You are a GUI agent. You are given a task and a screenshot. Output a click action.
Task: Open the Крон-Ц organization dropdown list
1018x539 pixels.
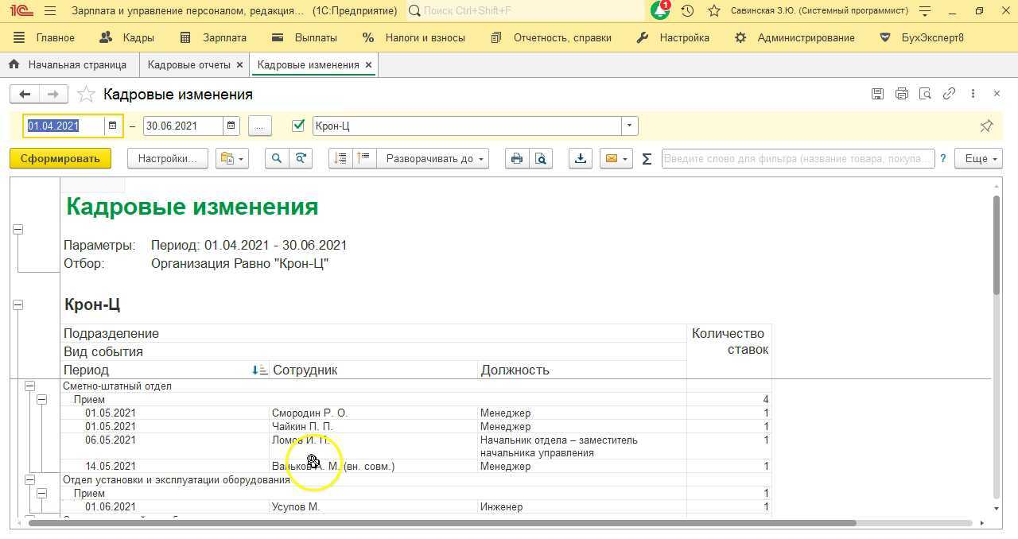tap(628, 126)
